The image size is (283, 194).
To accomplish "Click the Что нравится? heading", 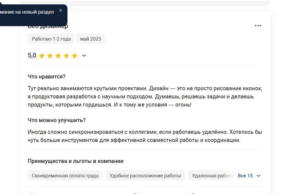I will pyautogui.click(x=46, y=77).
